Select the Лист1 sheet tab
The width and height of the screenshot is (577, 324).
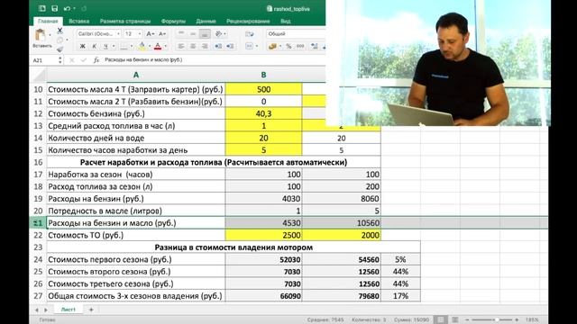coord(69,310)
